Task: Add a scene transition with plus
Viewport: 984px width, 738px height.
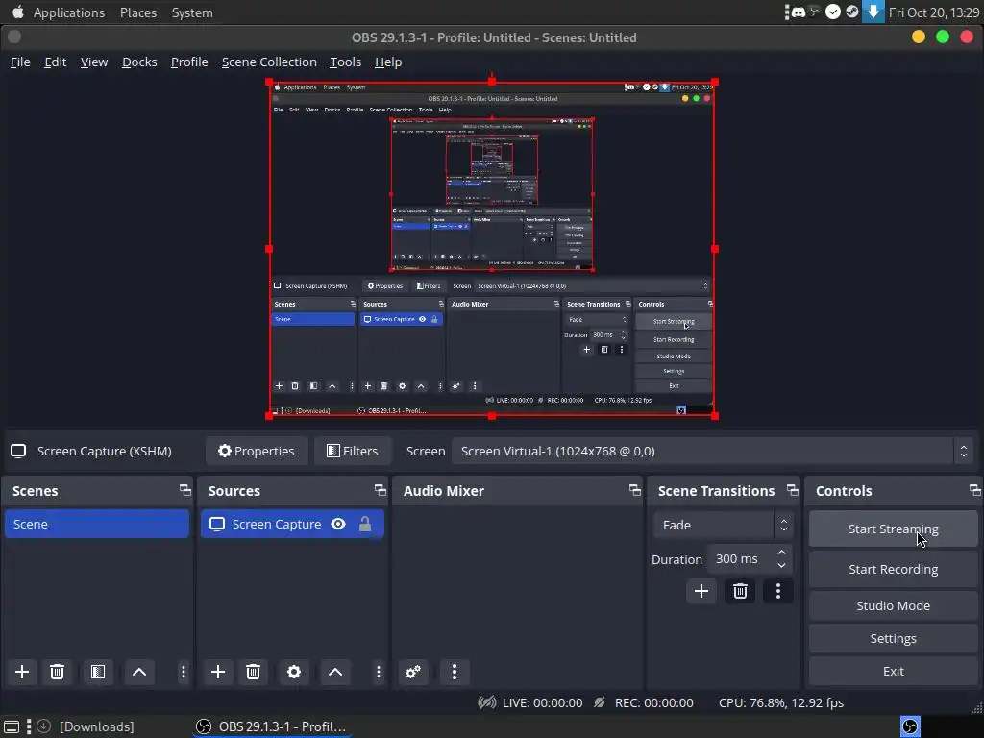Action: [701, 591]
